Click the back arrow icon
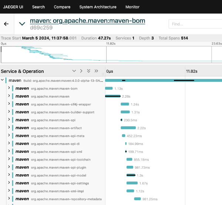222x205 pixels. [x=6, y=24]
